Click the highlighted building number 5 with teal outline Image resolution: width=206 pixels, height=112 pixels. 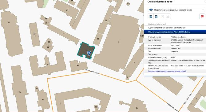click(86, 50)
